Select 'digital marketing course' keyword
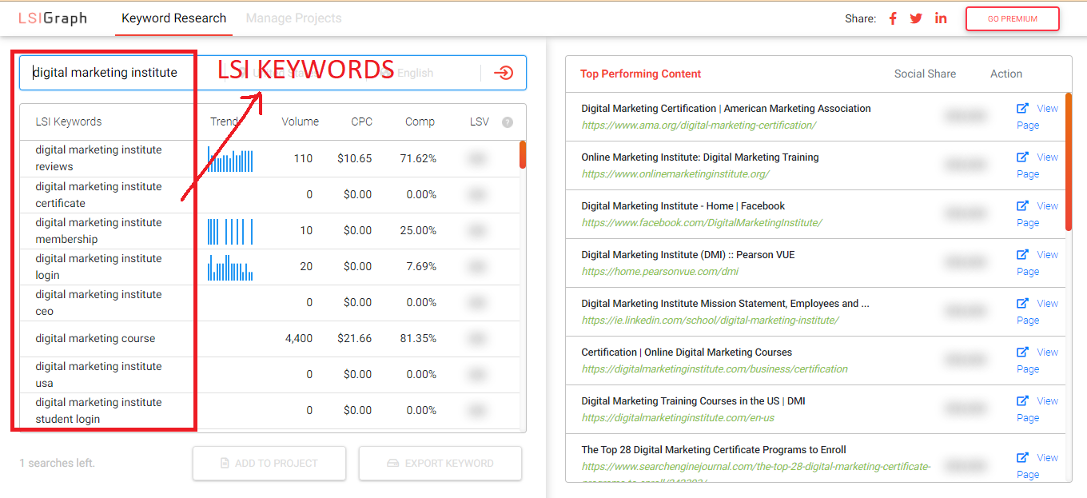The image size is (1087, 498). [95, 338]
